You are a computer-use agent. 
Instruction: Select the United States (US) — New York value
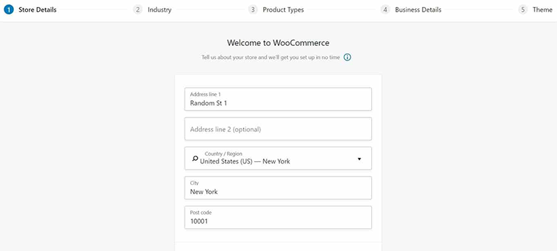pyautogui.click(x=245, y=161)
